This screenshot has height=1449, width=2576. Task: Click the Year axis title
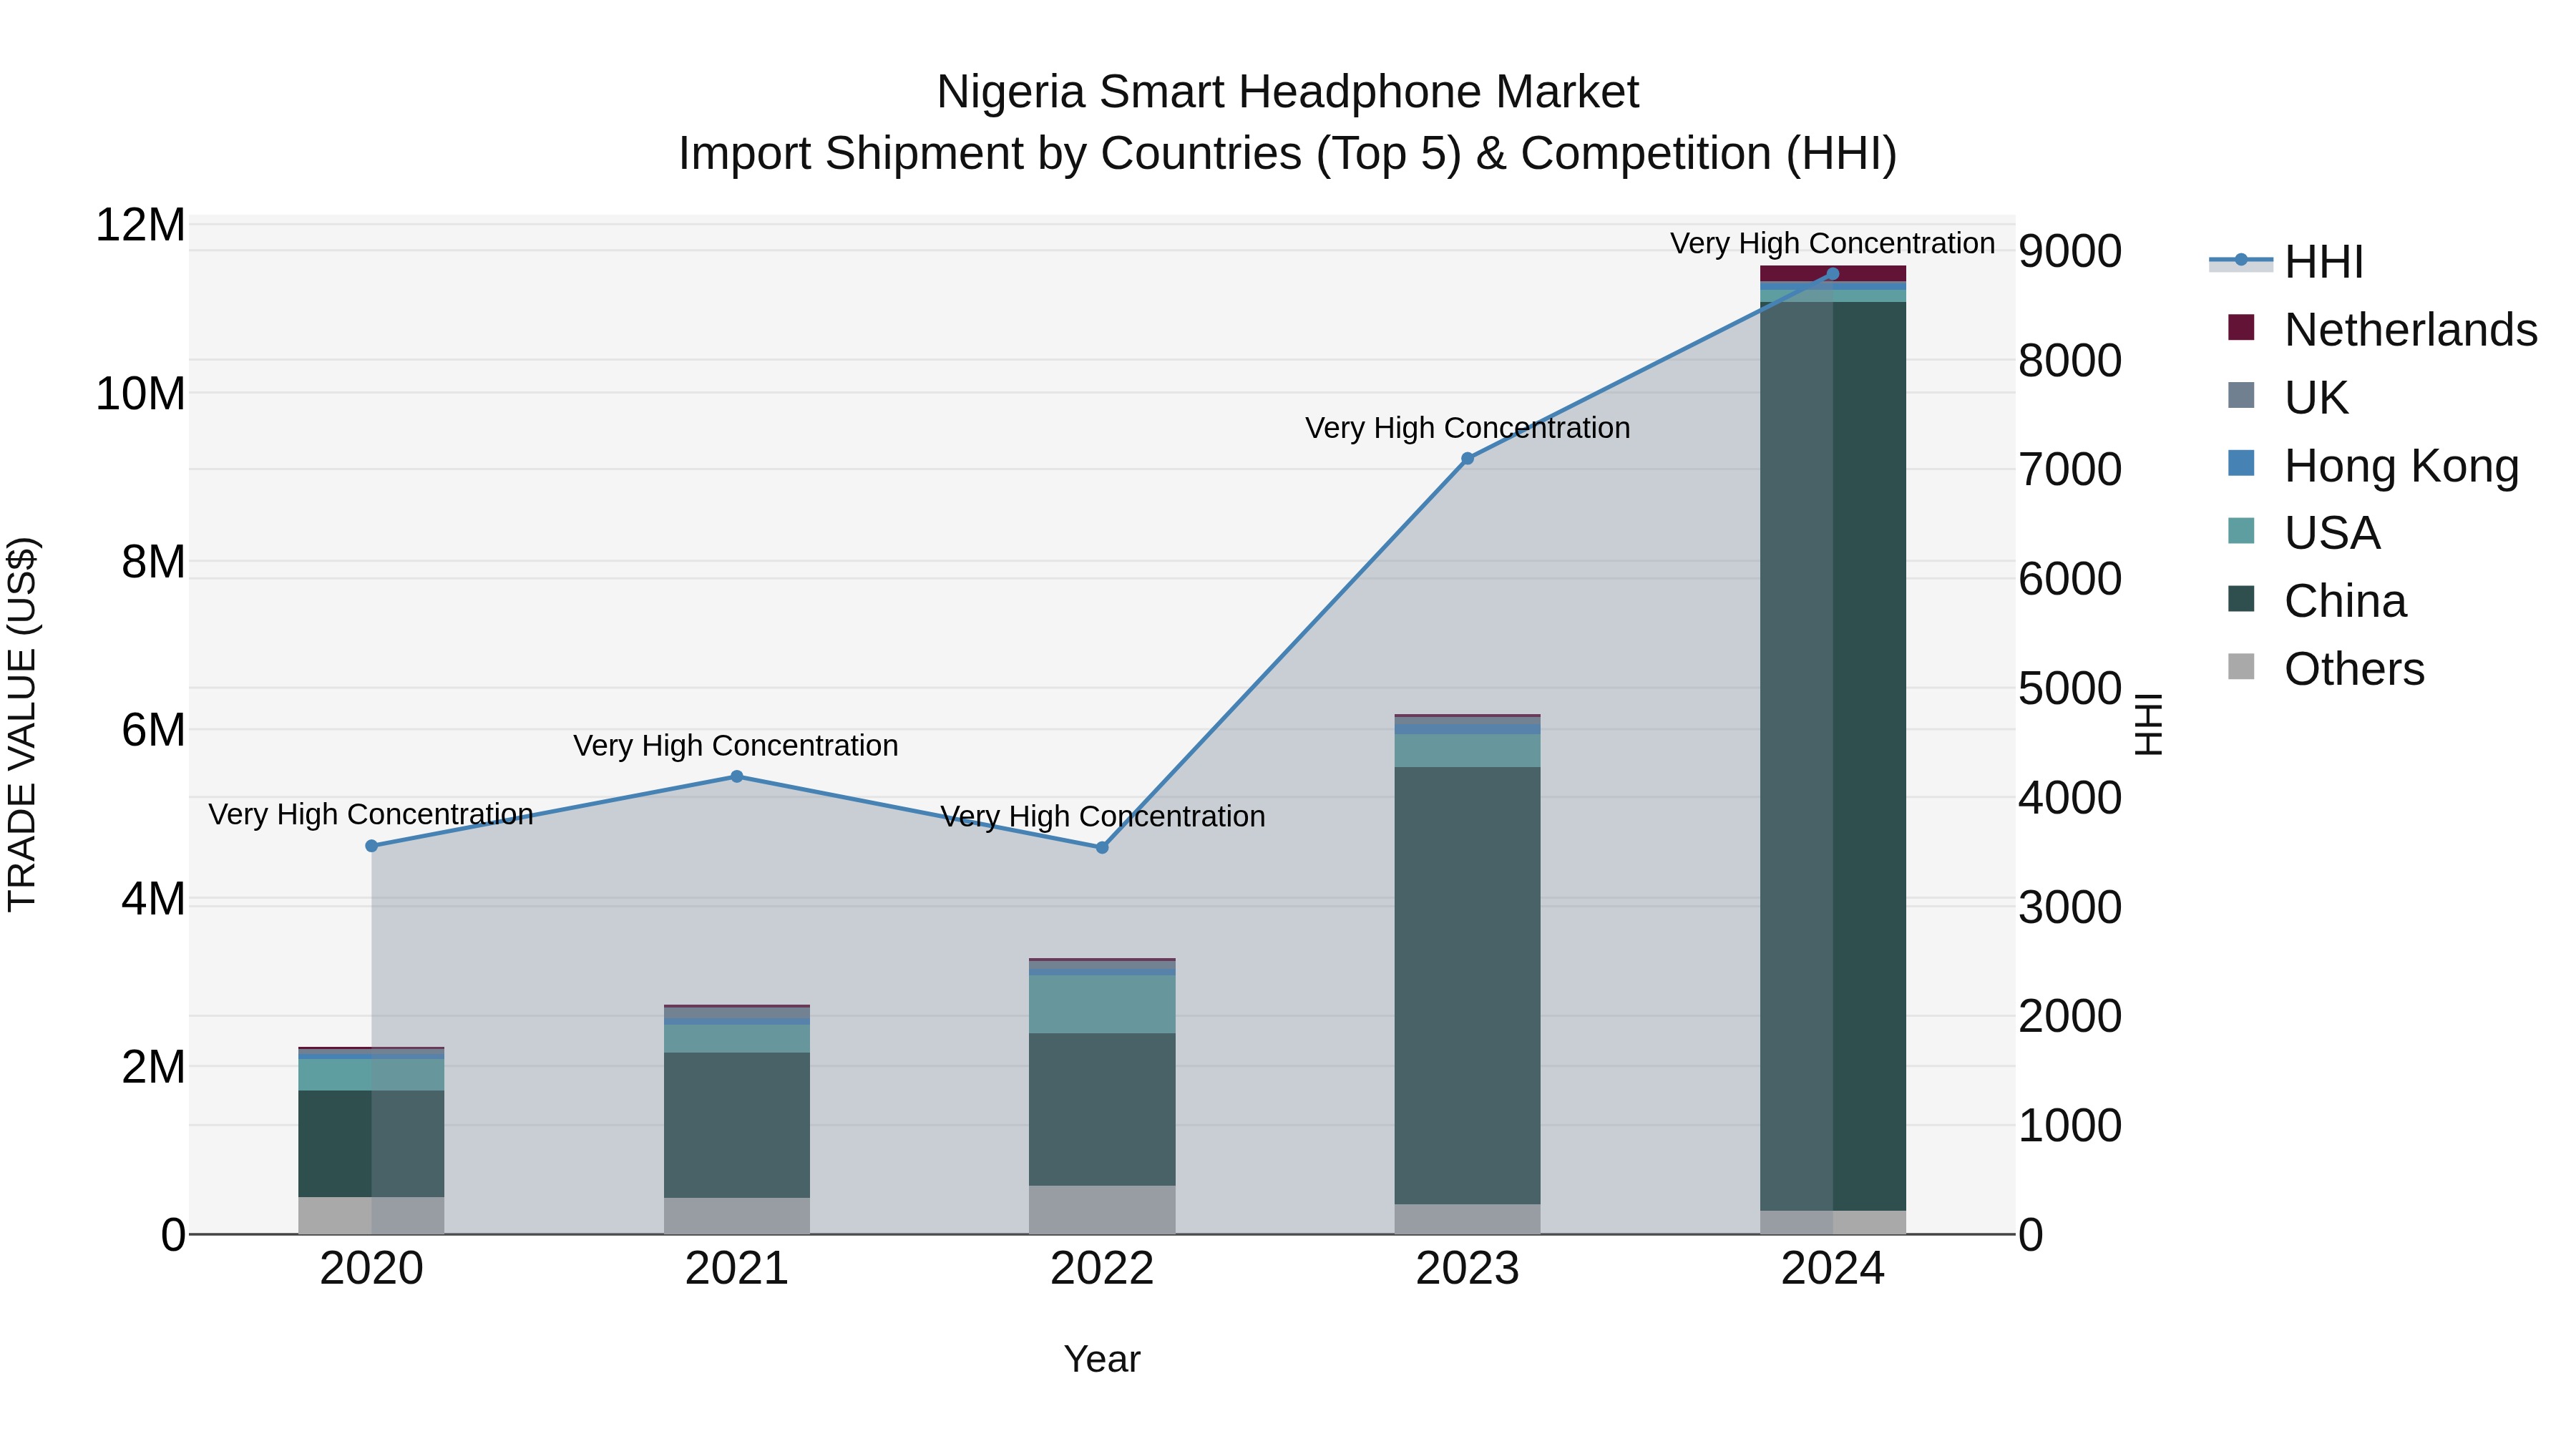tap(1102, 1360)
